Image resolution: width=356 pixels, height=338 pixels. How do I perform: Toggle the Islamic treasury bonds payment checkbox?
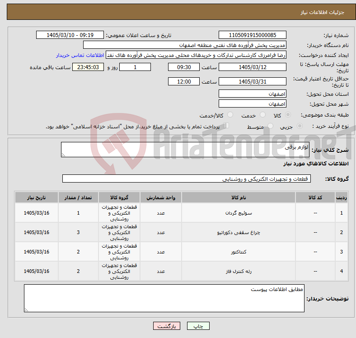(226, 125)
